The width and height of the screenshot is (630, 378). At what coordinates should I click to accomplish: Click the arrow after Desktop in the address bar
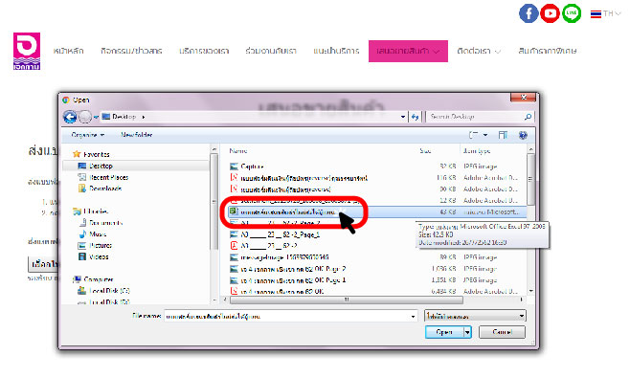point(144,117)
